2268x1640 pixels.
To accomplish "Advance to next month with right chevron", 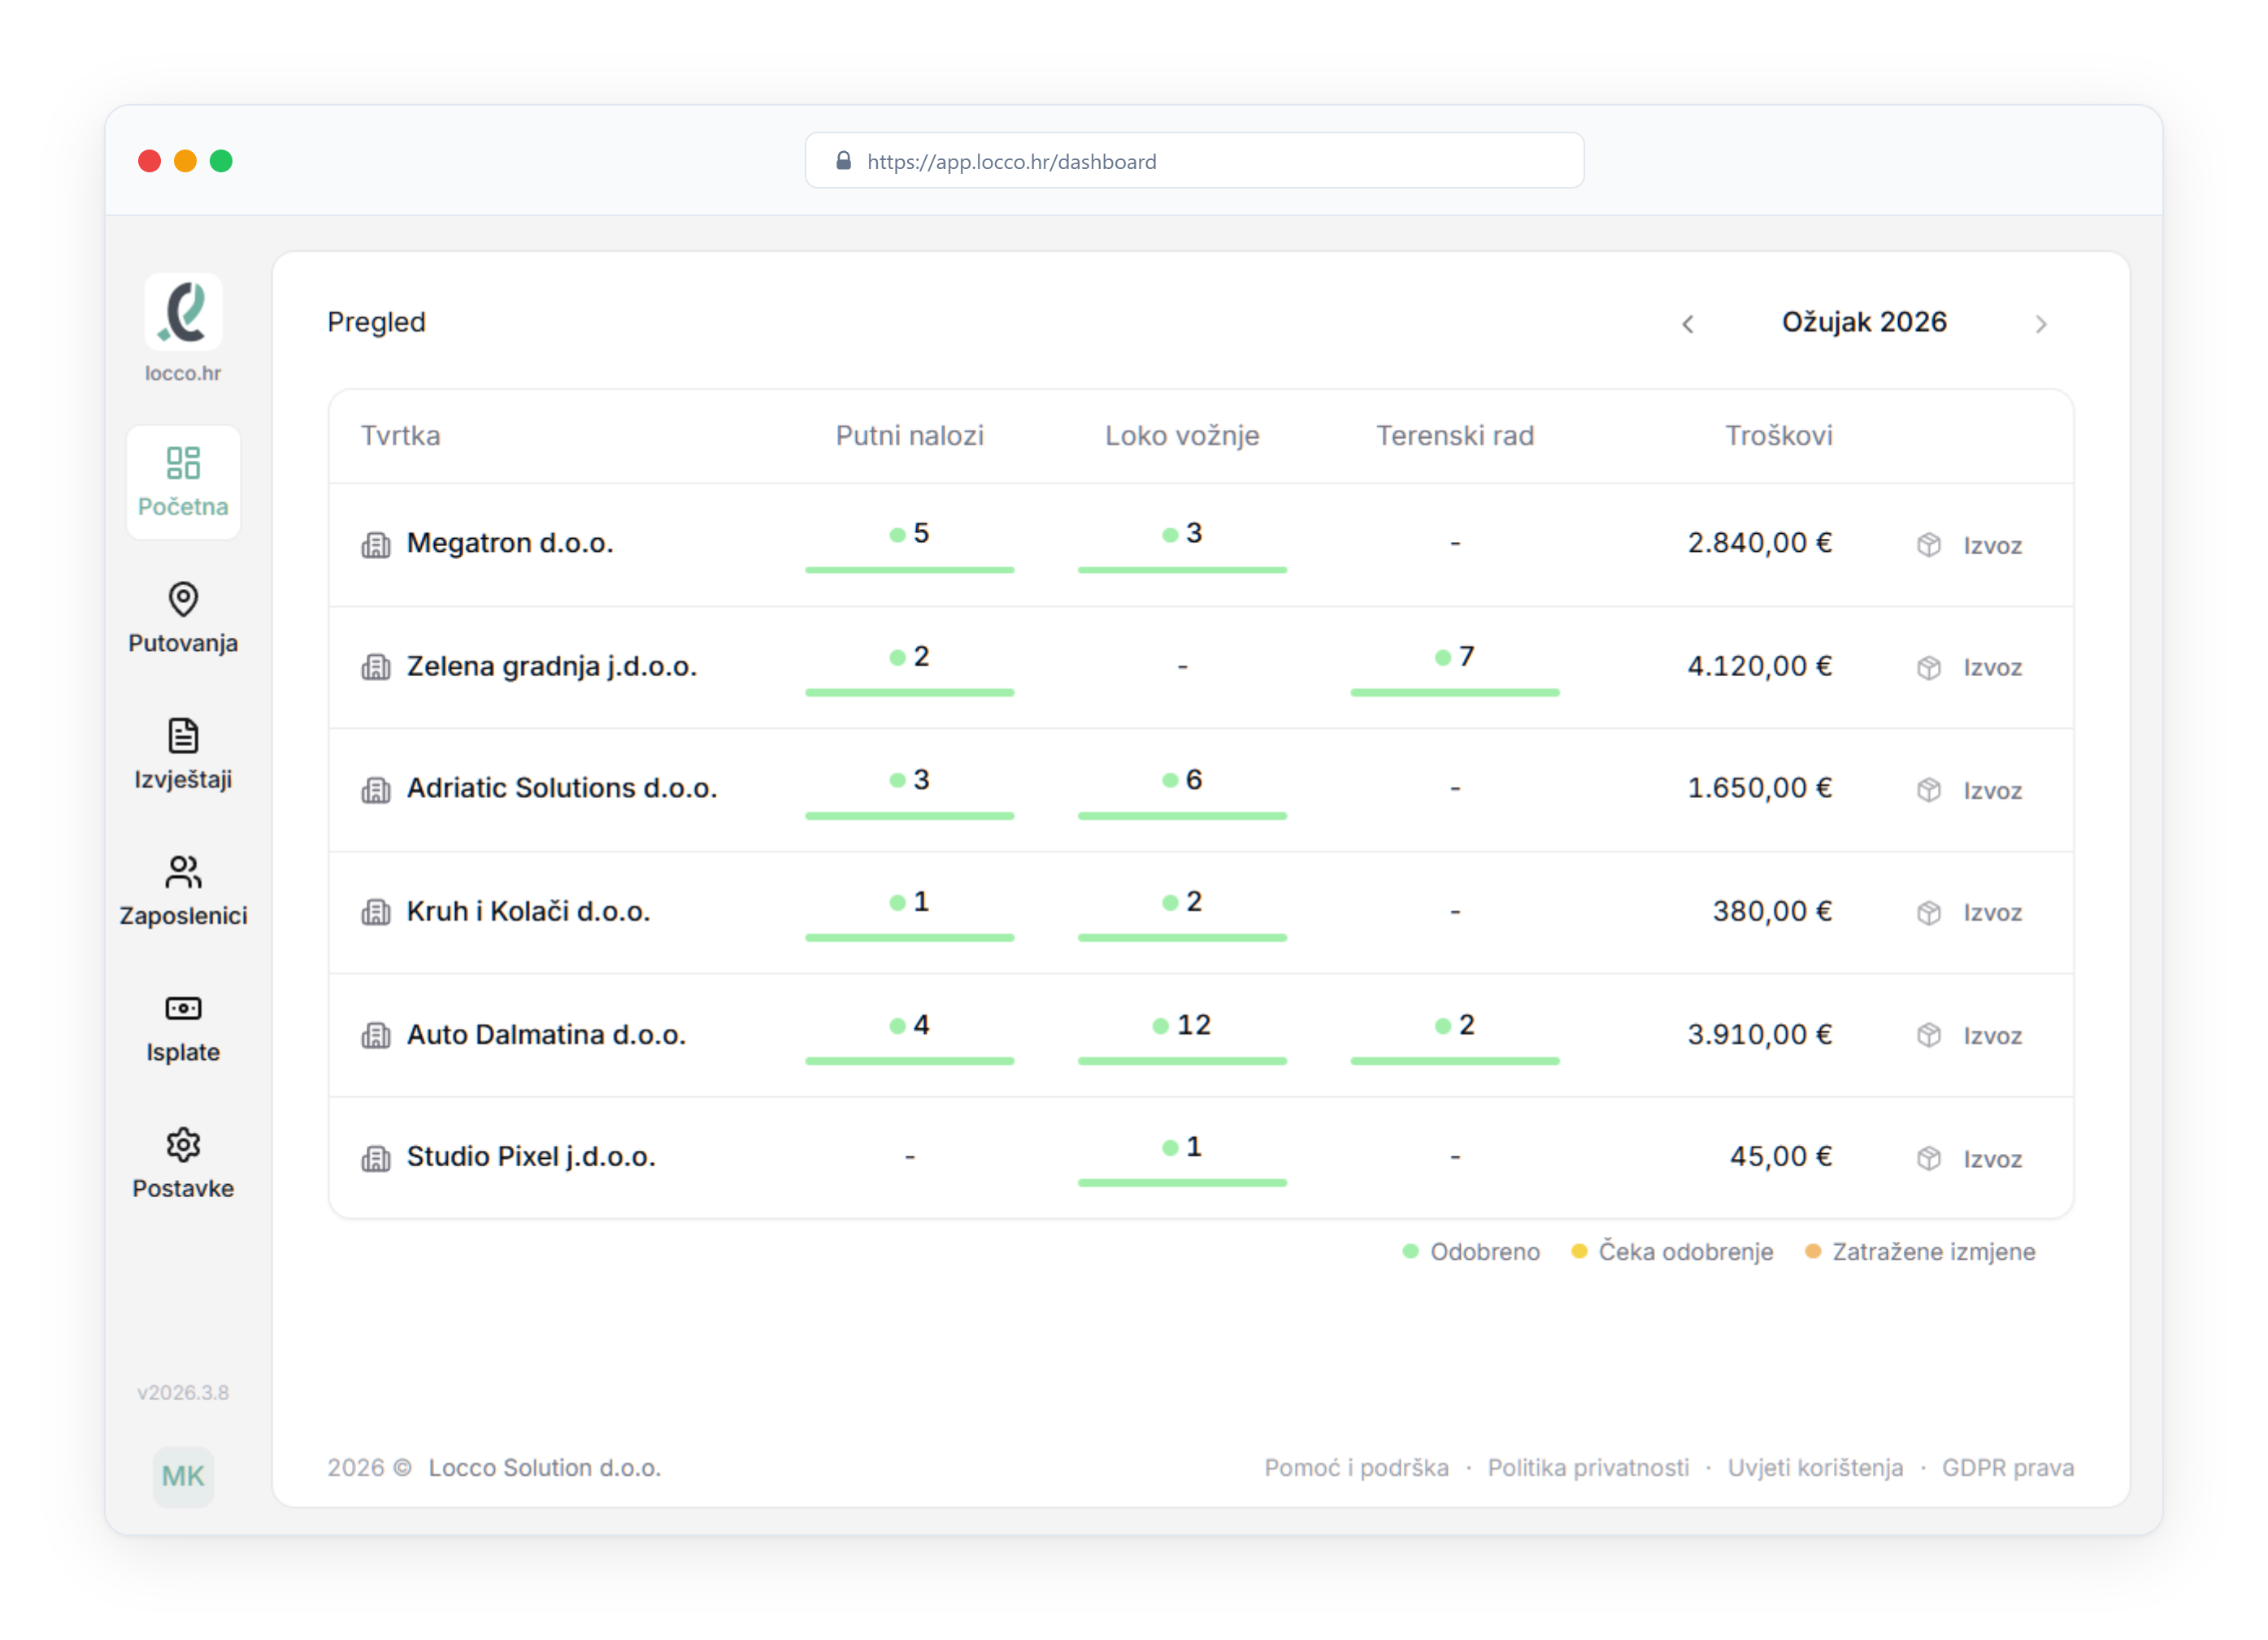I will click(2041, 324).
